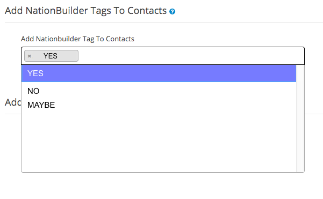Image resolution: width=323 pixels, height=199 pixels.
Task: Click the scrollbar area next to the YES option
Action: tap(300, 73)
